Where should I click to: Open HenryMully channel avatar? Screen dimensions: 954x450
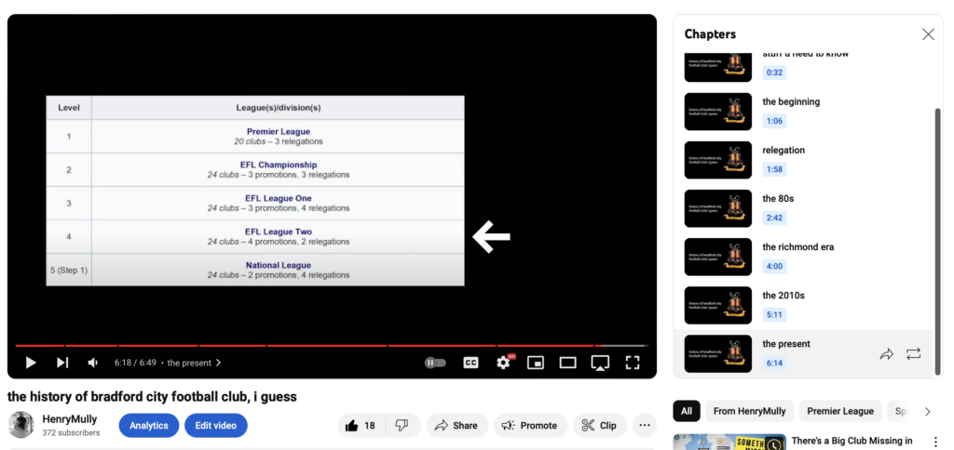point(20,424)
